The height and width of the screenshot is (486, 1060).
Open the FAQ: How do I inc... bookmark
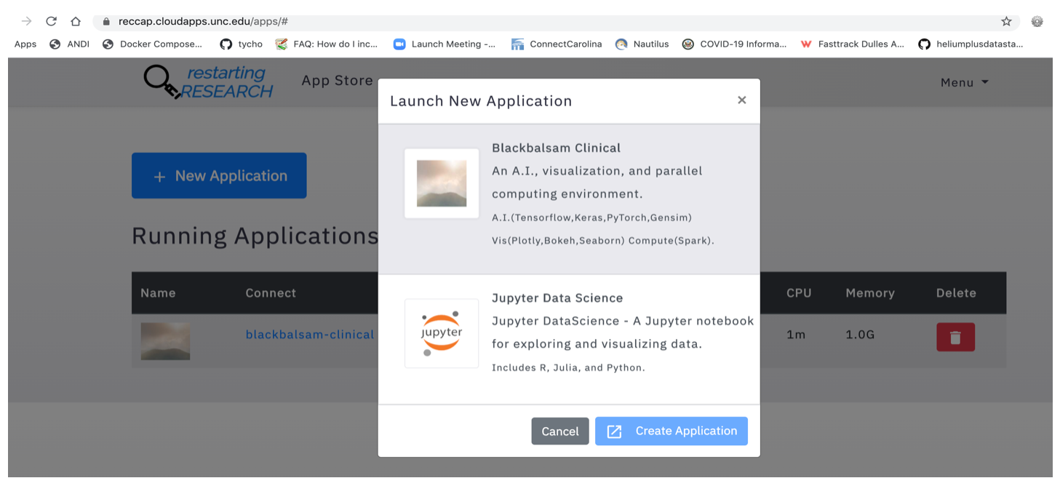tap(327, 44)
